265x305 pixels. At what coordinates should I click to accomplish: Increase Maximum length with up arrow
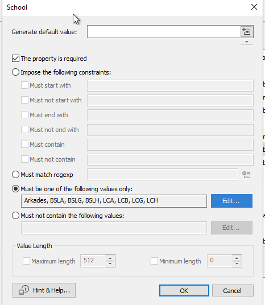[x=110, y=258]
